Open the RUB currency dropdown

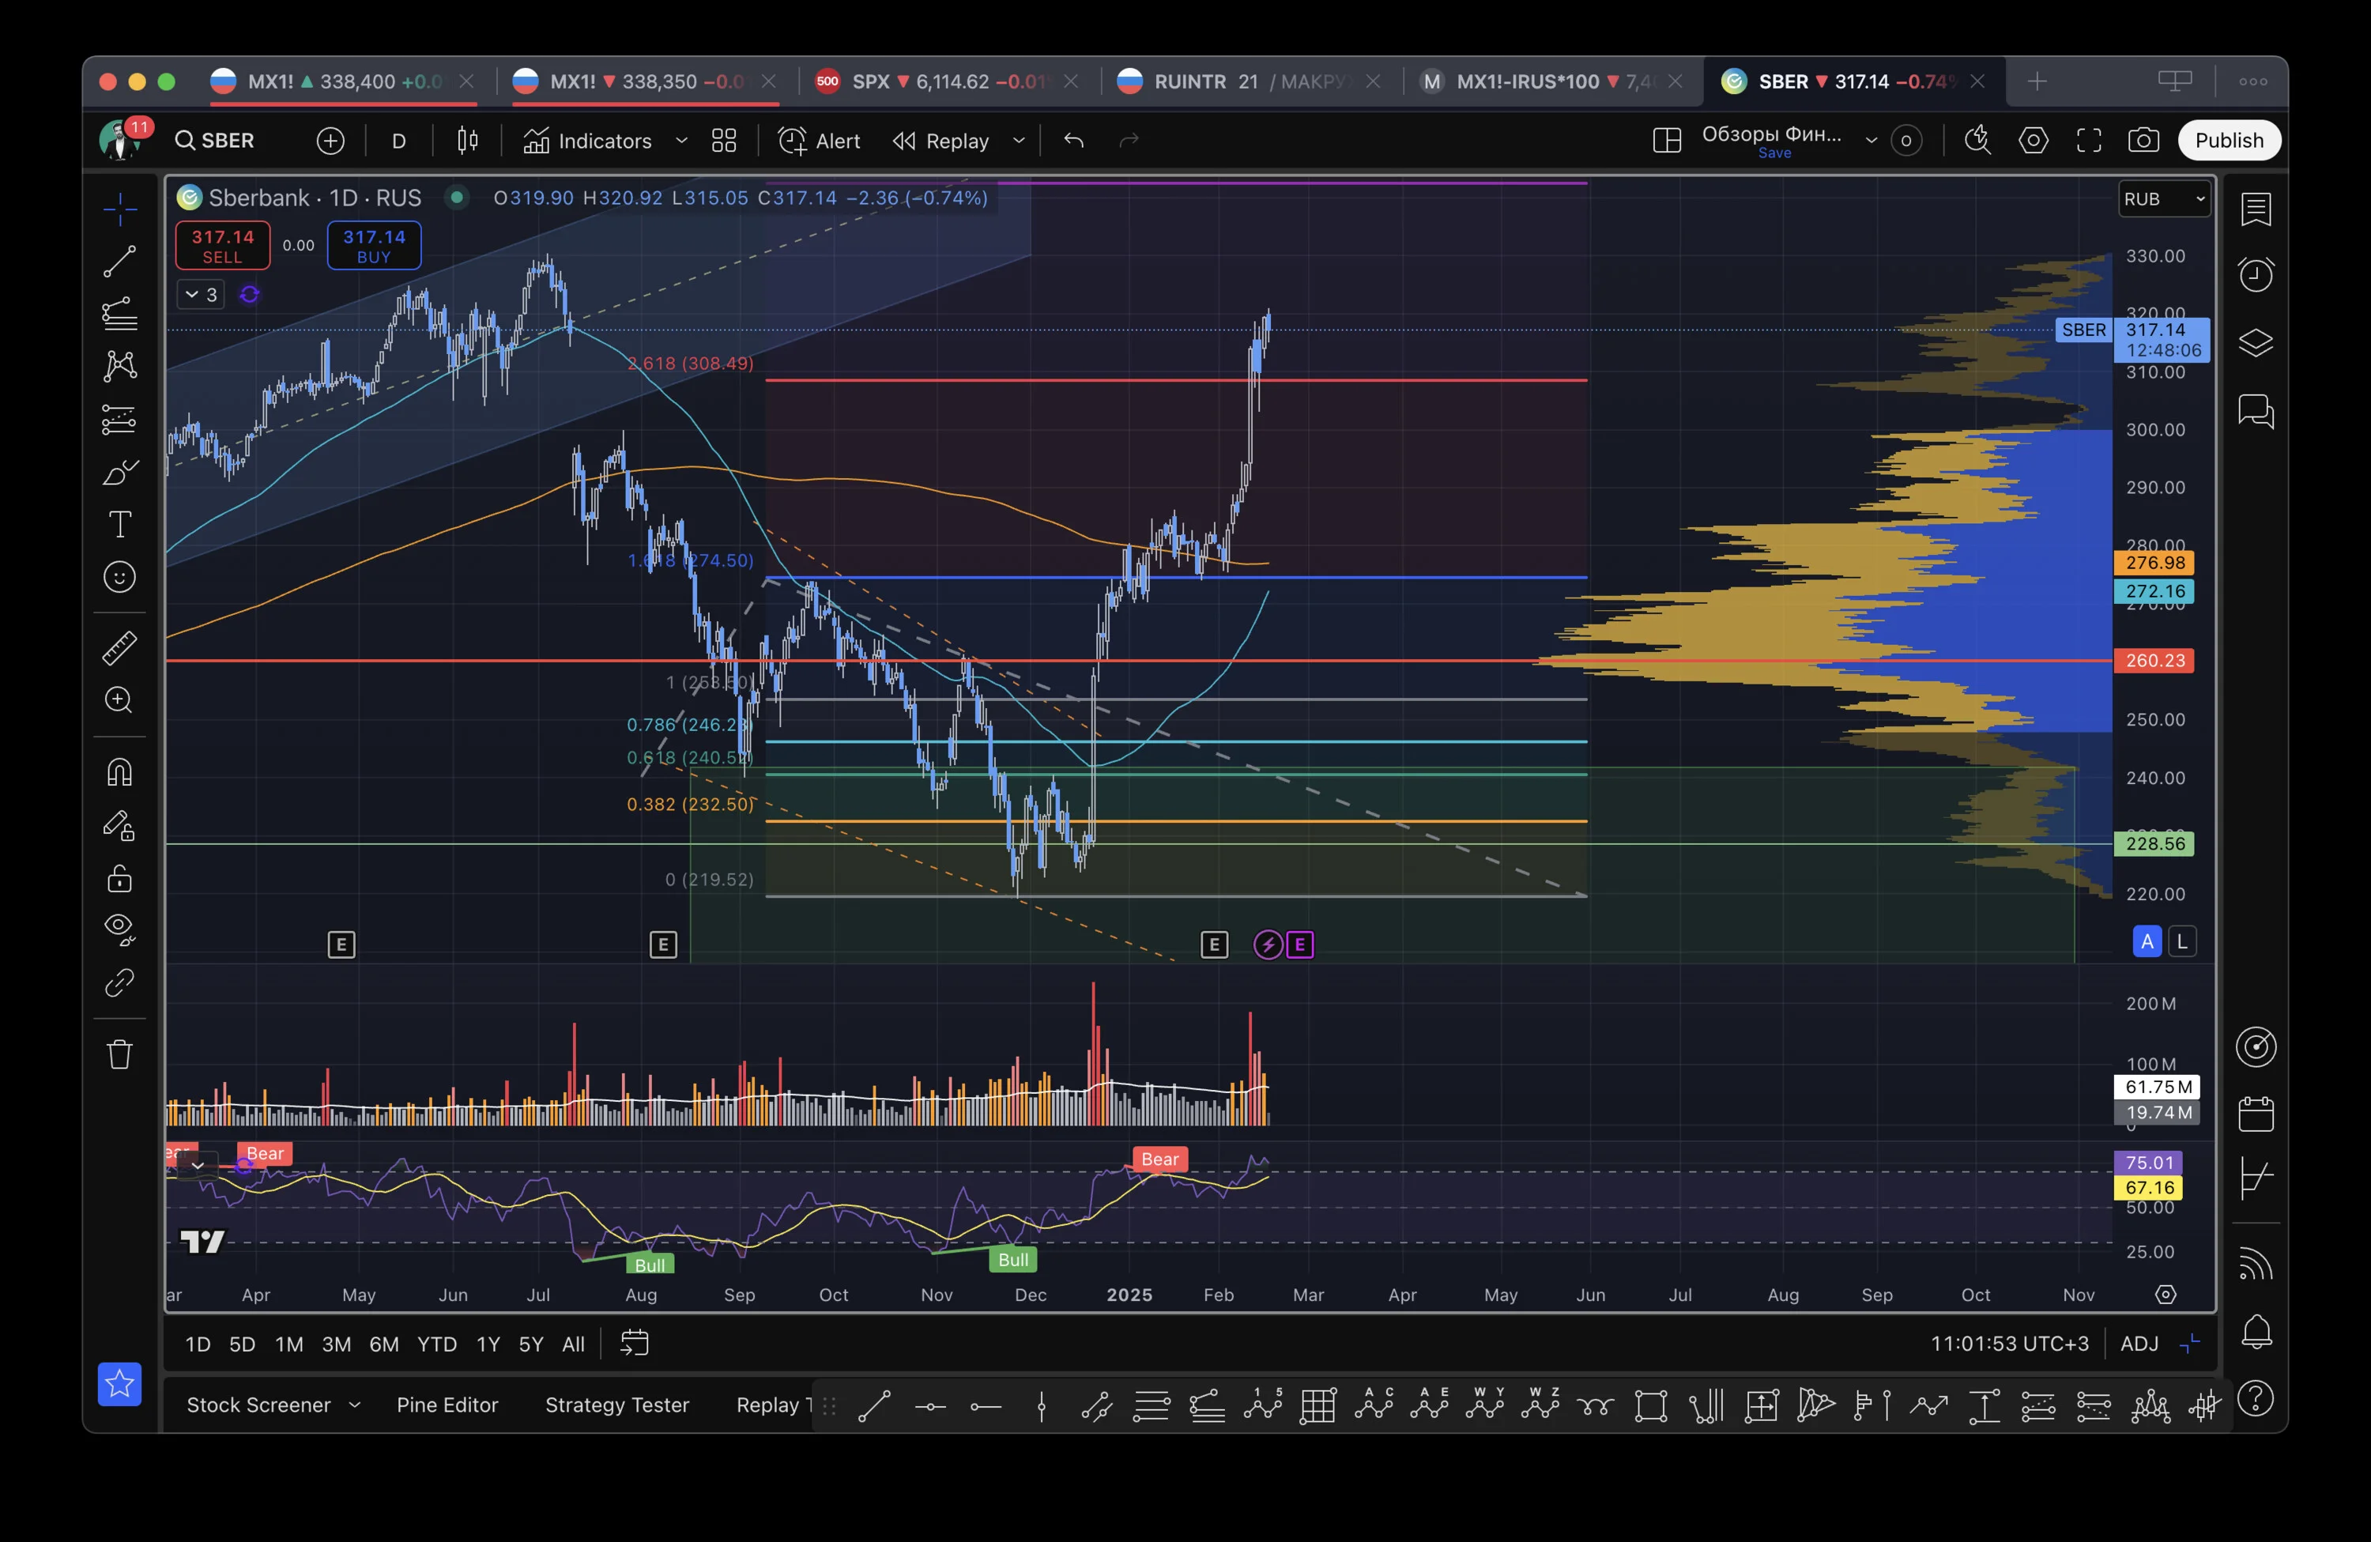click(x=2165, y=199)
